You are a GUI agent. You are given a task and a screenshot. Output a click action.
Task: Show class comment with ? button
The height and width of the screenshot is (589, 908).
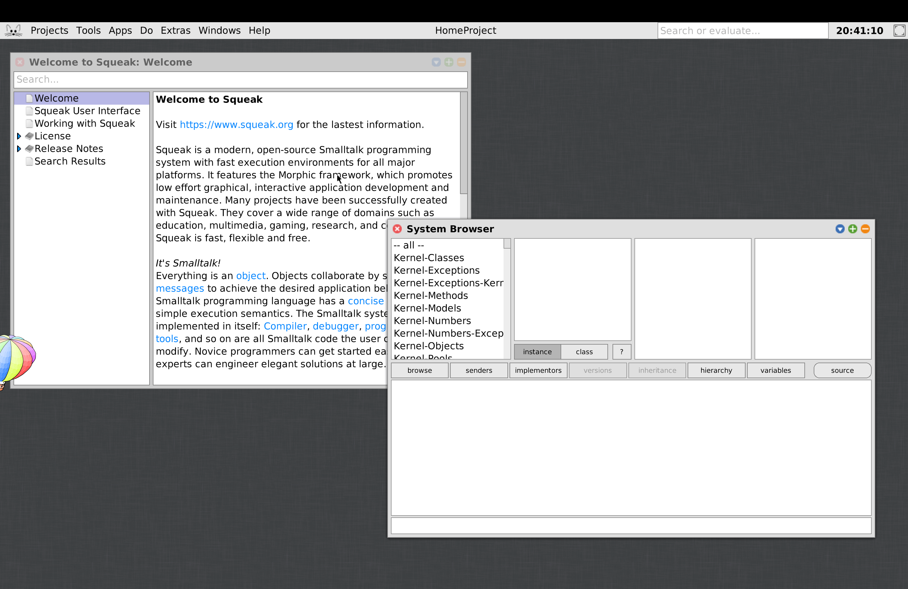(x=622, y=352)
